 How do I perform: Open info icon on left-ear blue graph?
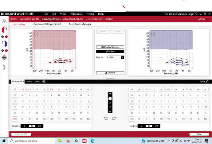point(153,34)
